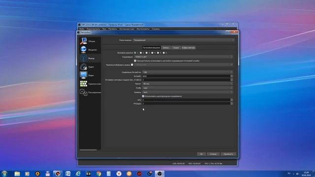
Task: Open the Level (Уровень) auto dropdown
Action: (188, 92)
